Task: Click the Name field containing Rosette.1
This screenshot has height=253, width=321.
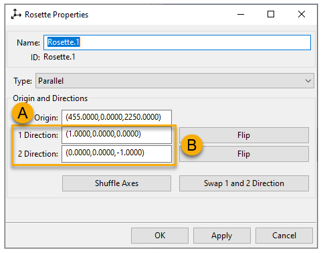Action: (x=177, y=42)
